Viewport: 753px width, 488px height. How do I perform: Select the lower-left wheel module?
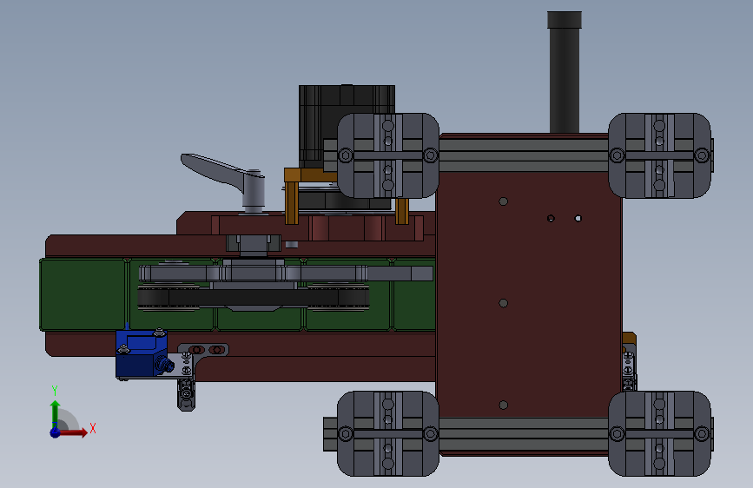click(x=388, y=433)
